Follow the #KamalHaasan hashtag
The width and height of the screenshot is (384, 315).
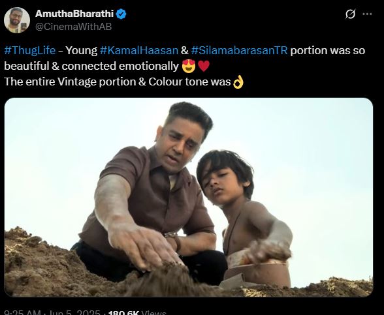tap(139, 50)
